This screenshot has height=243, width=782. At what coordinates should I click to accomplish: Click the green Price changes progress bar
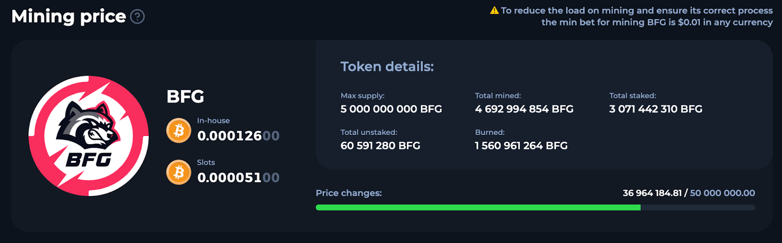(x=478, y=207)
